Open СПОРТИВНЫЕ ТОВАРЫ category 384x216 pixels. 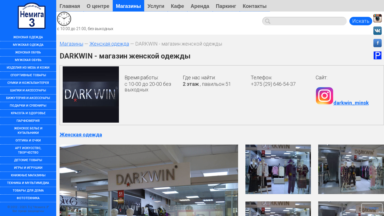28,75
